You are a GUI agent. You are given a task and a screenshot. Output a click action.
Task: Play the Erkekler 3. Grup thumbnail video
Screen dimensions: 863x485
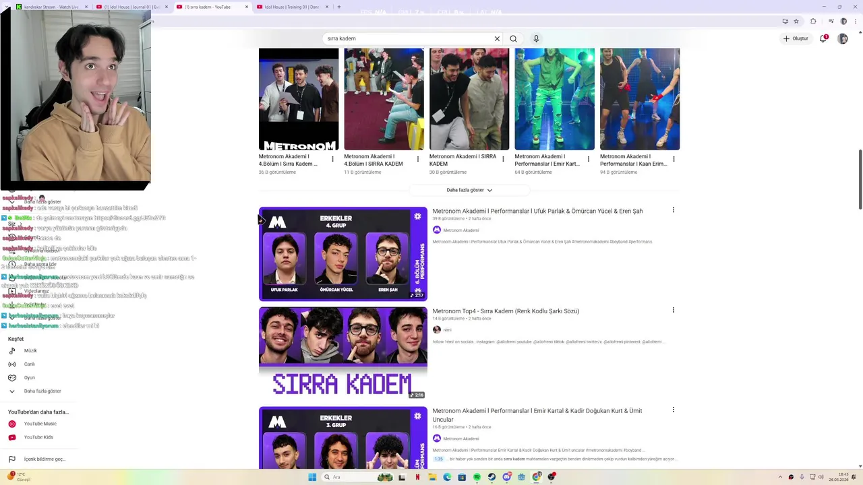coord(343,438)
